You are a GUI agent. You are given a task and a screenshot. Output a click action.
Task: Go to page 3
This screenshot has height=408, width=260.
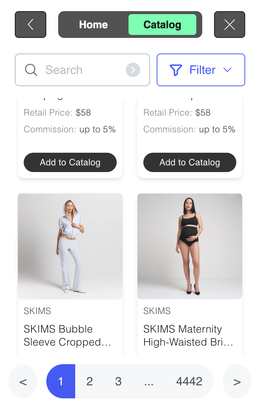tap(119, 382)
